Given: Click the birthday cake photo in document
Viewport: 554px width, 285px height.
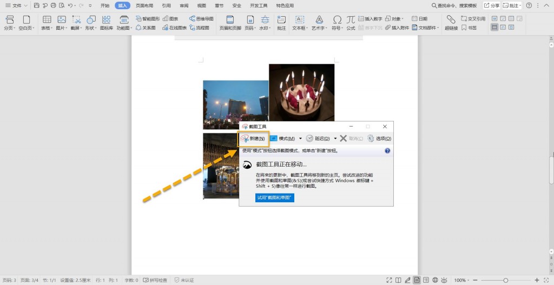Looking at the screenshot, I should [x=301, y=92].
